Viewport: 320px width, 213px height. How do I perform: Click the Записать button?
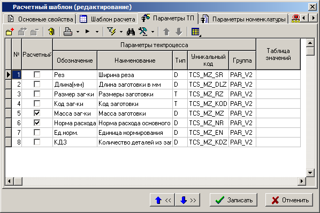coord(233,200)
